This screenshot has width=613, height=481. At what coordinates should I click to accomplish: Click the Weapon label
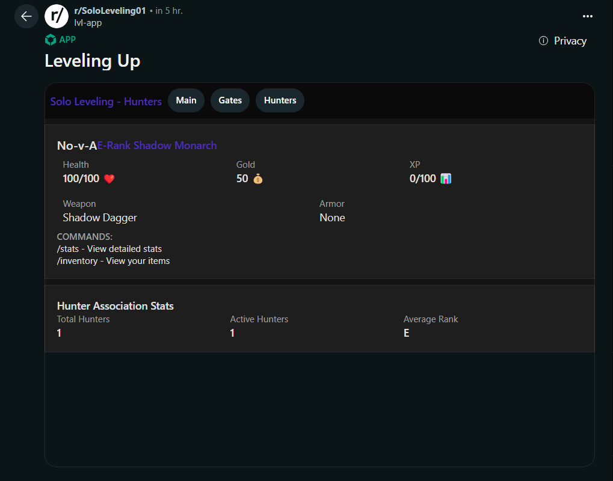click(79, 204)
